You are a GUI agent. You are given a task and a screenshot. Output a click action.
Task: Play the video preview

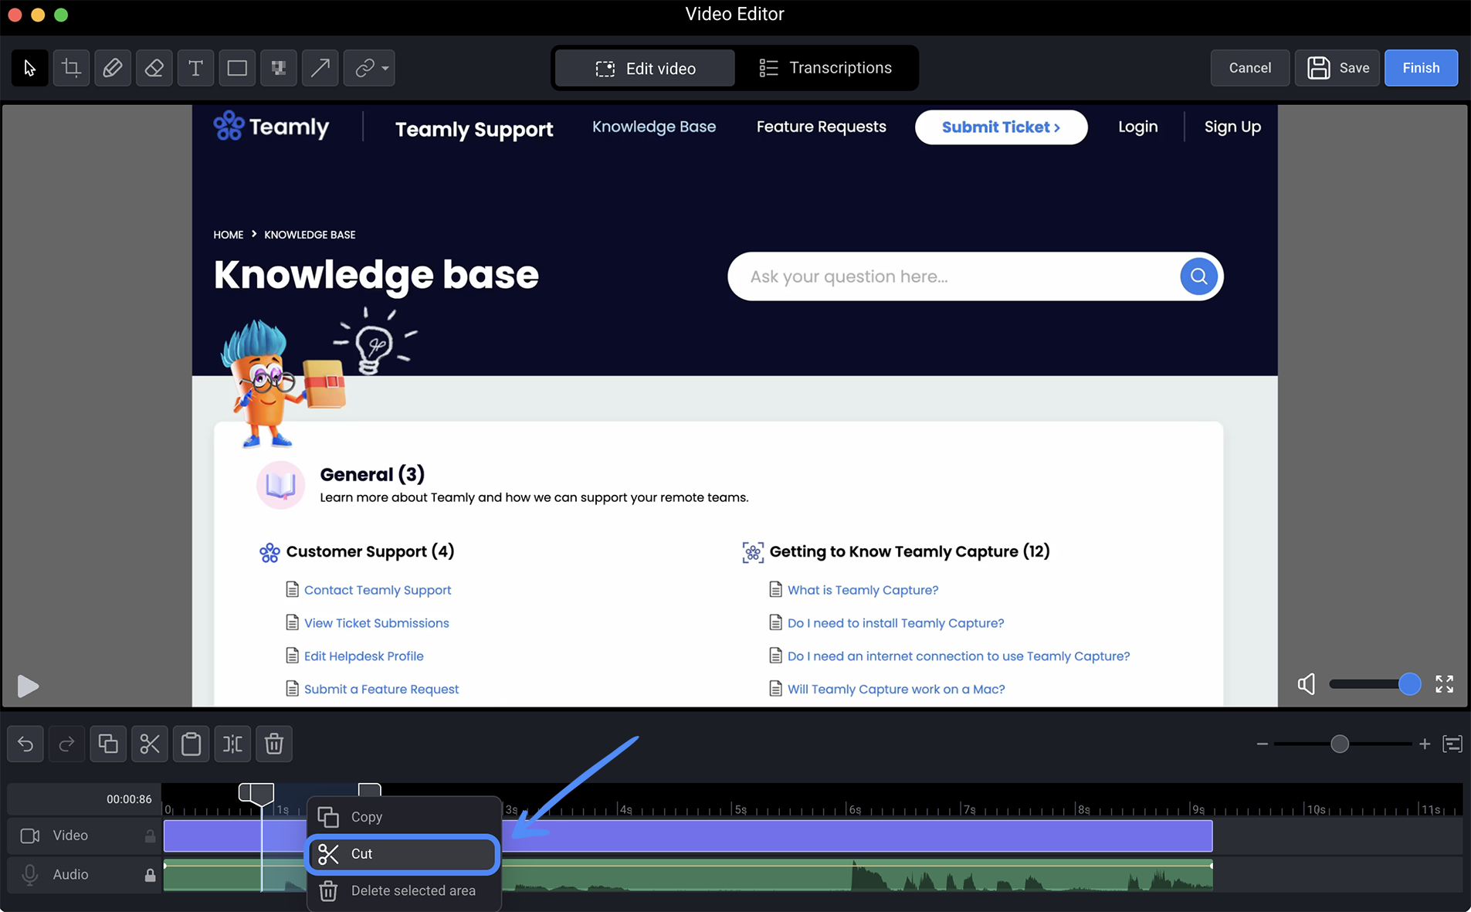[28, 686]
